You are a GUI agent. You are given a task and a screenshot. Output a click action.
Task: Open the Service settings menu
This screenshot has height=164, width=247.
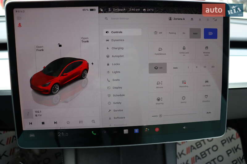(x=115, y=110)
